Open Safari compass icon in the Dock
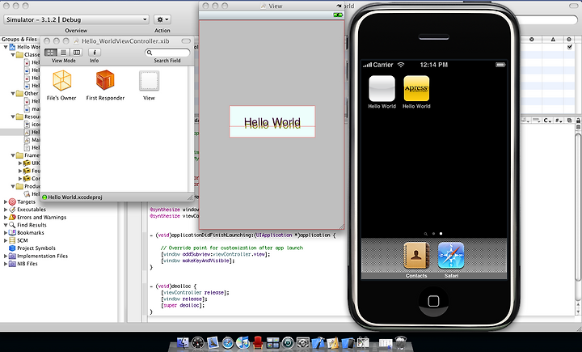 [227, 342]
